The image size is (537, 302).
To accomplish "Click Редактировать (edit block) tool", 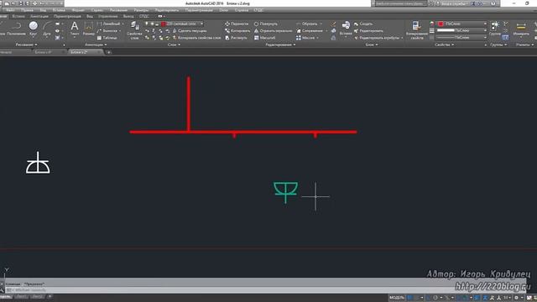I will 368,31.
